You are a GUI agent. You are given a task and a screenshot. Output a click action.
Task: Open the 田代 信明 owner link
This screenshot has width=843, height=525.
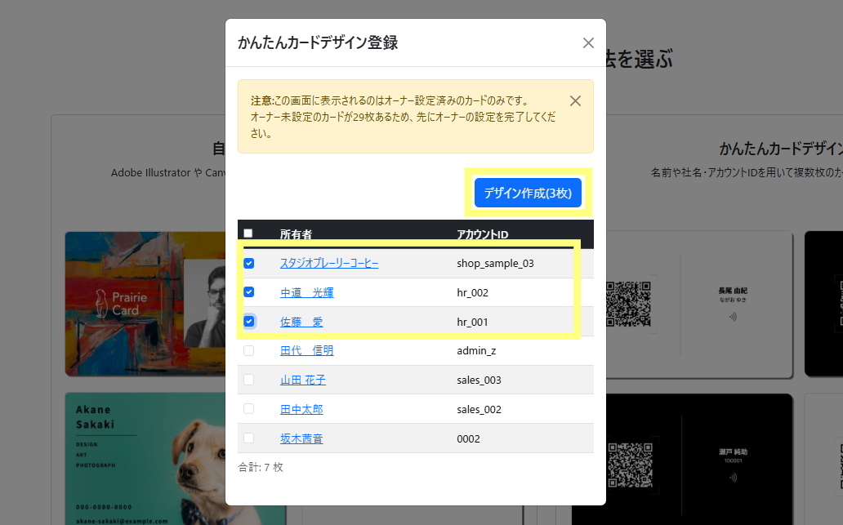pyautogui.click(x=307, y=351)
